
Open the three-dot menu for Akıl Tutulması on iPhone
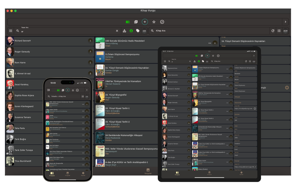pyautogui.click(x=83, y=141)
